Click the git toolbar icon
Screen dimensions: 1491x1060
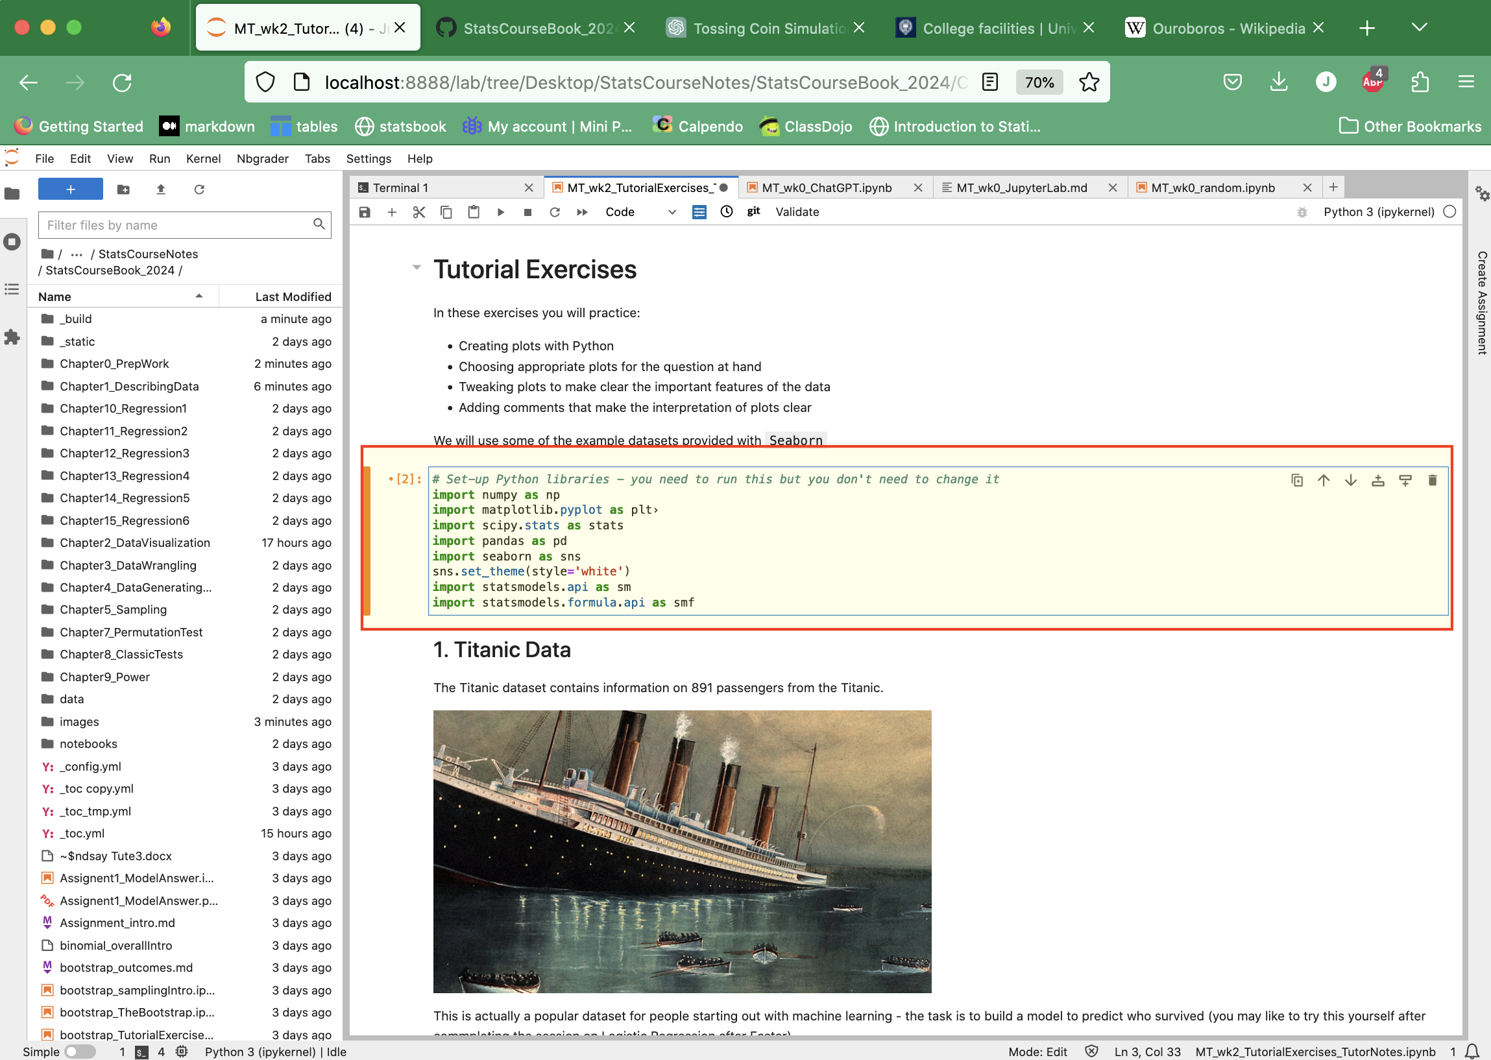coord(753,211)
